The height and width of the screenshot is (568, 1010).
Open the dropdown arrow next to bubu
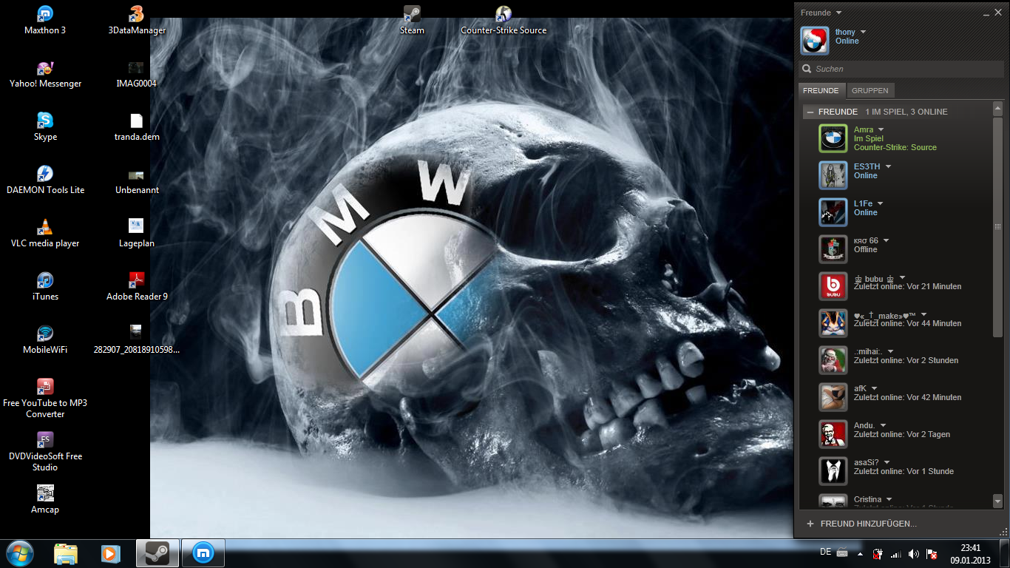902,278
